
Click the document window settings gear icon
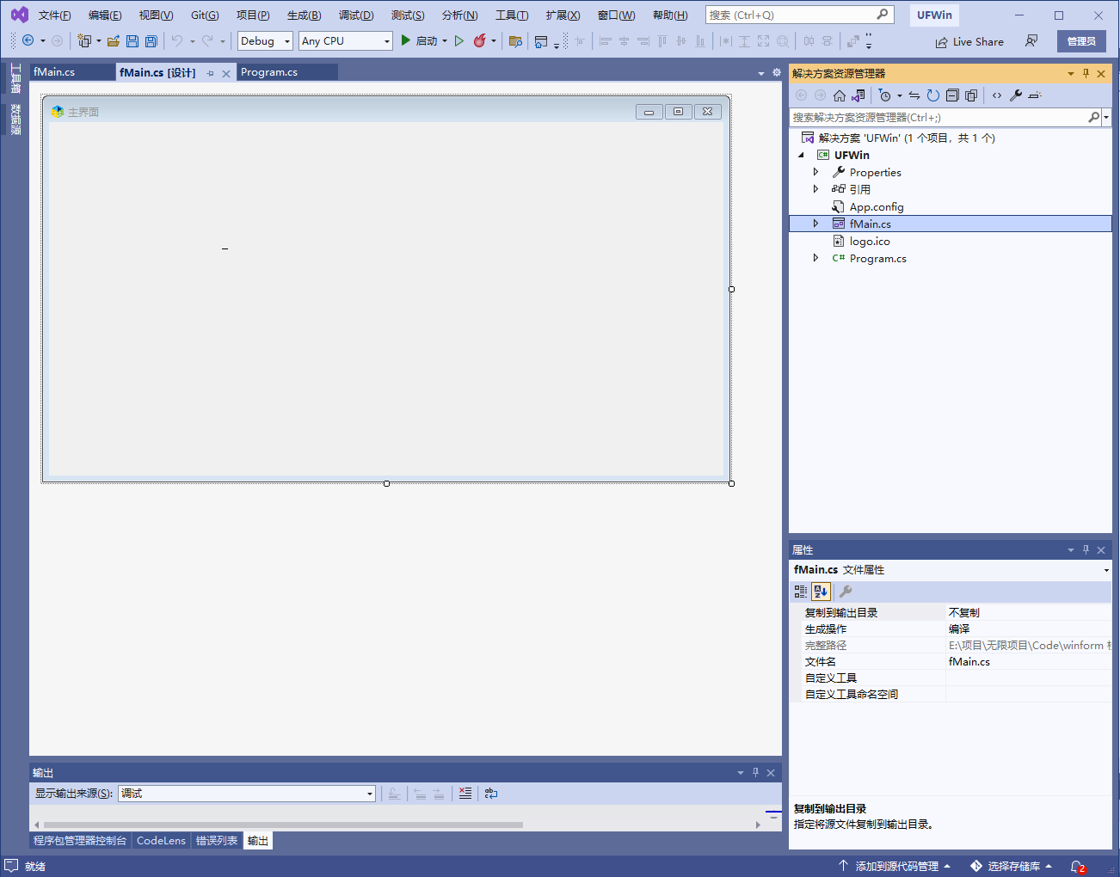(x=777, y=73)
